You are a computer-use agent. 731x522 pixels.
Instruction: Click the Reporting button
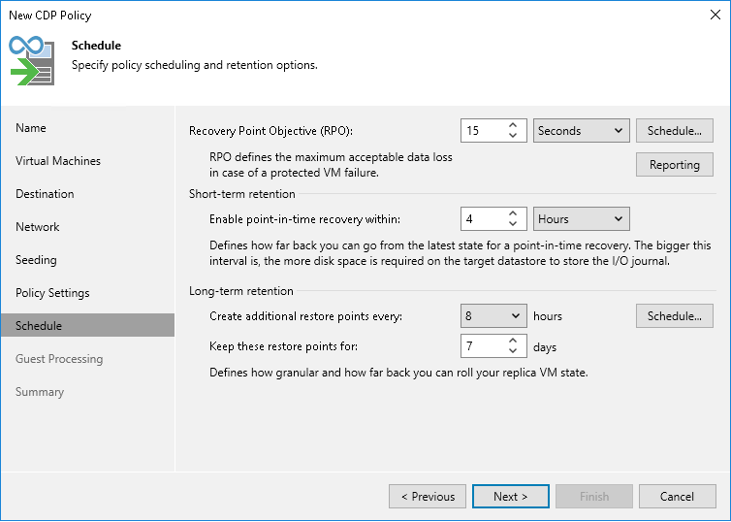pos(674,165)
